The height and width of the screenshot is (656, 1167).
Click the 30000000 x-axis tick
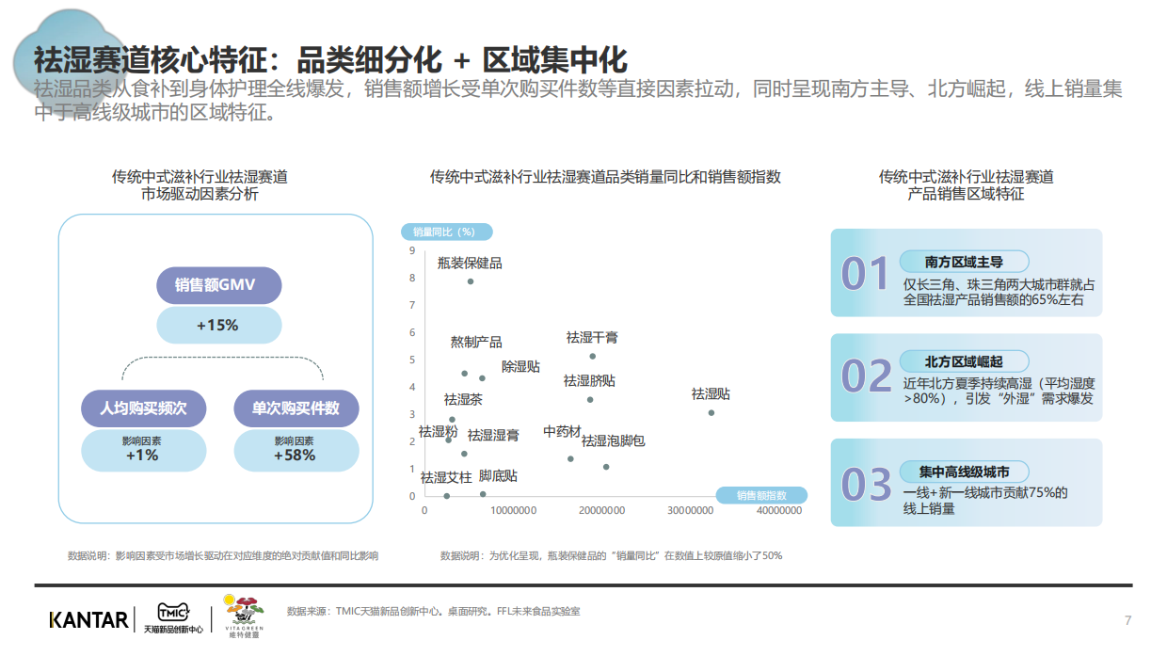(693, 510)
